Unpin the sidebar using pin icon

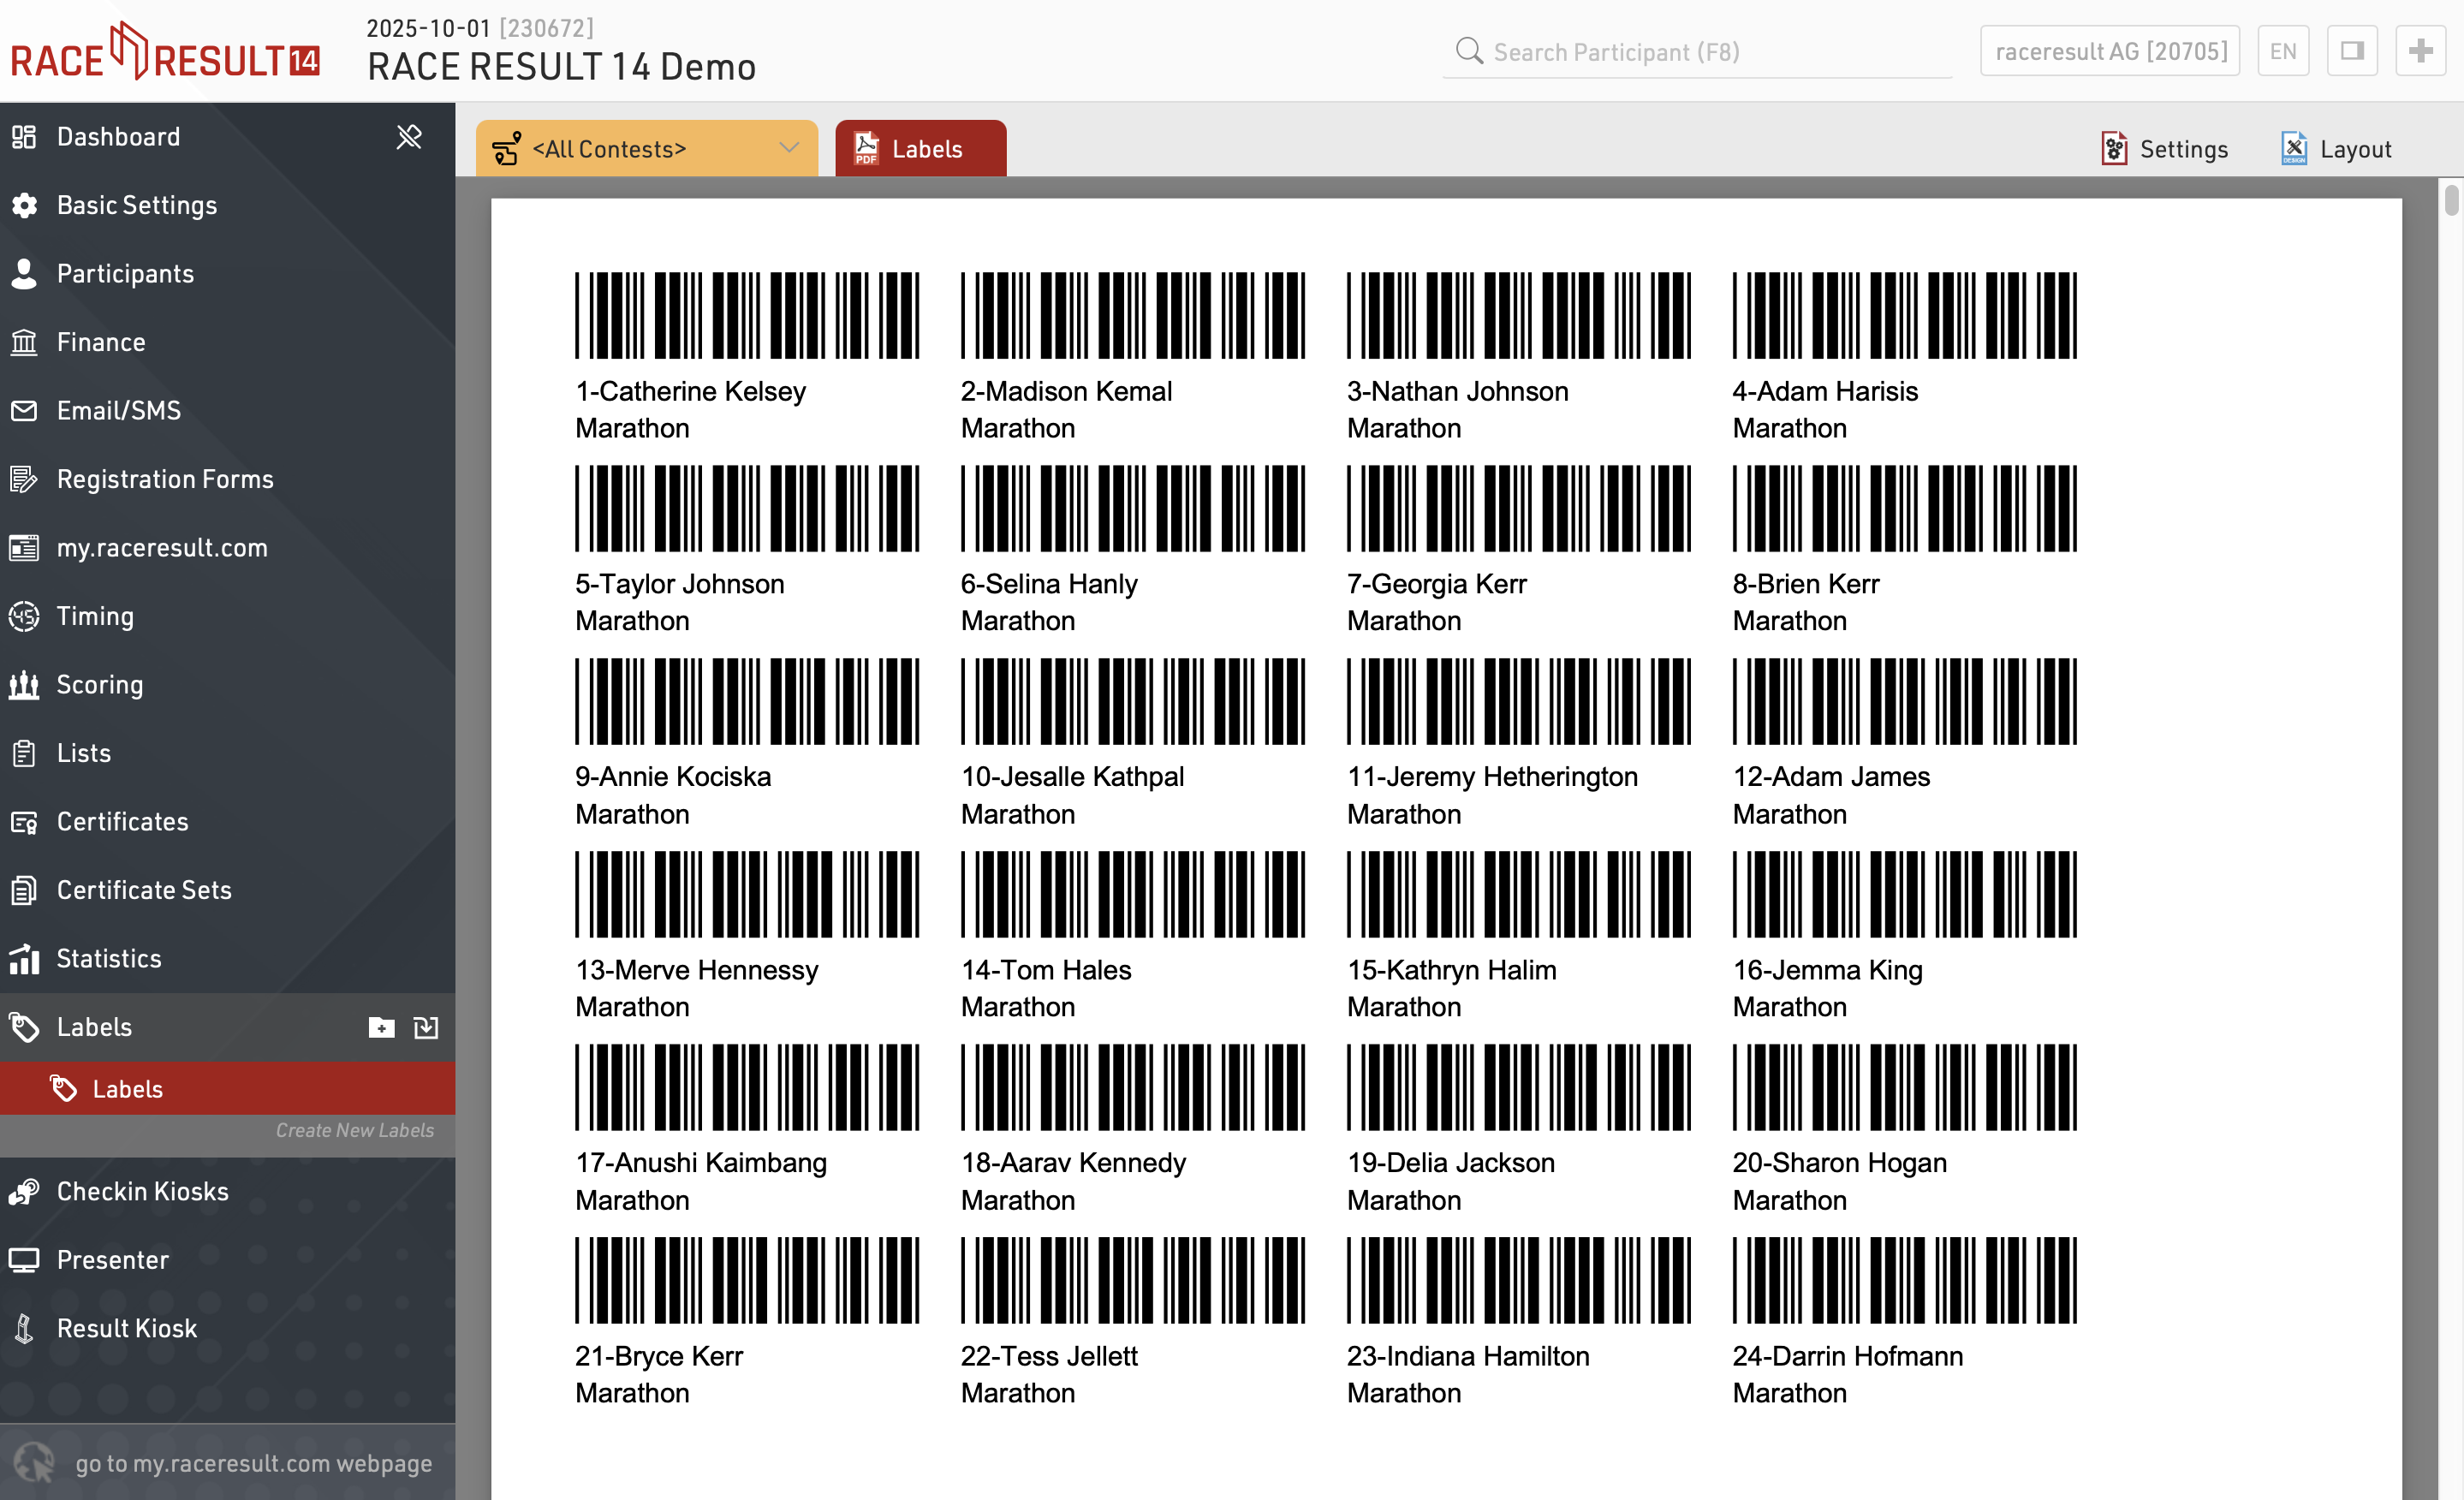point(409,137)
